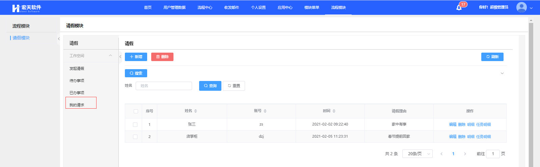Screen dimensions: 540x167
Task: Select 待办事项 in the sidebar
Action: [77, 81]
